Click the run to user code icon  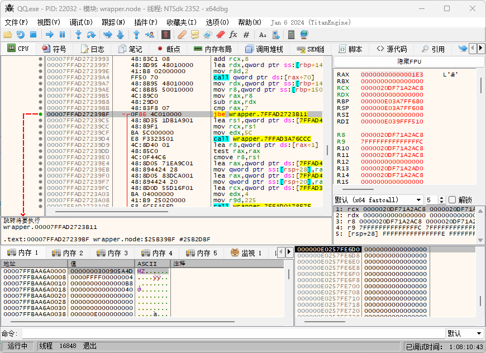point(149,35)
